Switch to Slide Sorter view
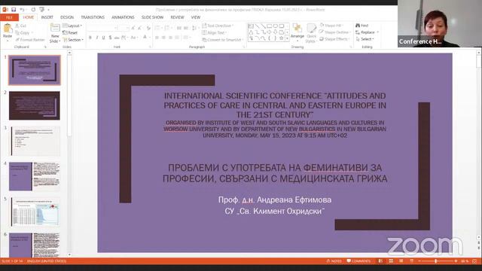The image size is (482, 271). (x=391, y=261)
